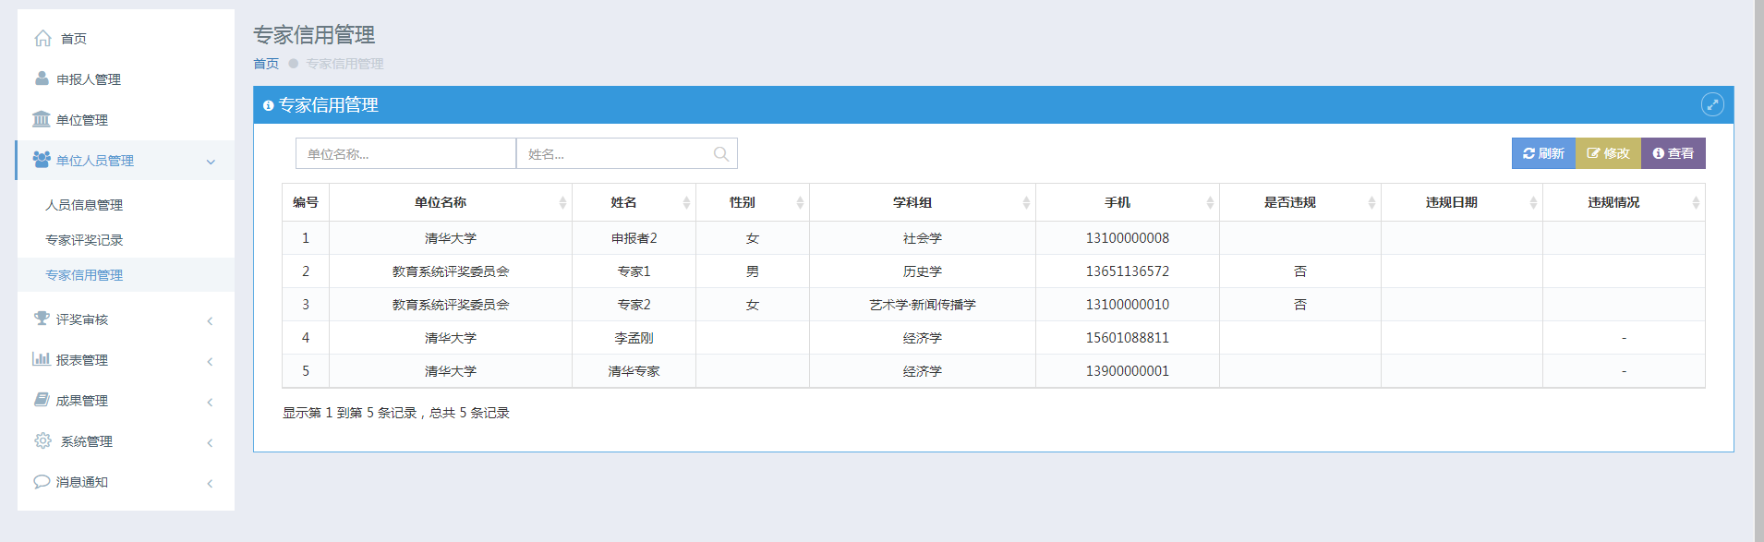Expand the 消息通知 menu chevron
1764x542 pixels.
click(x=210, y=483)
